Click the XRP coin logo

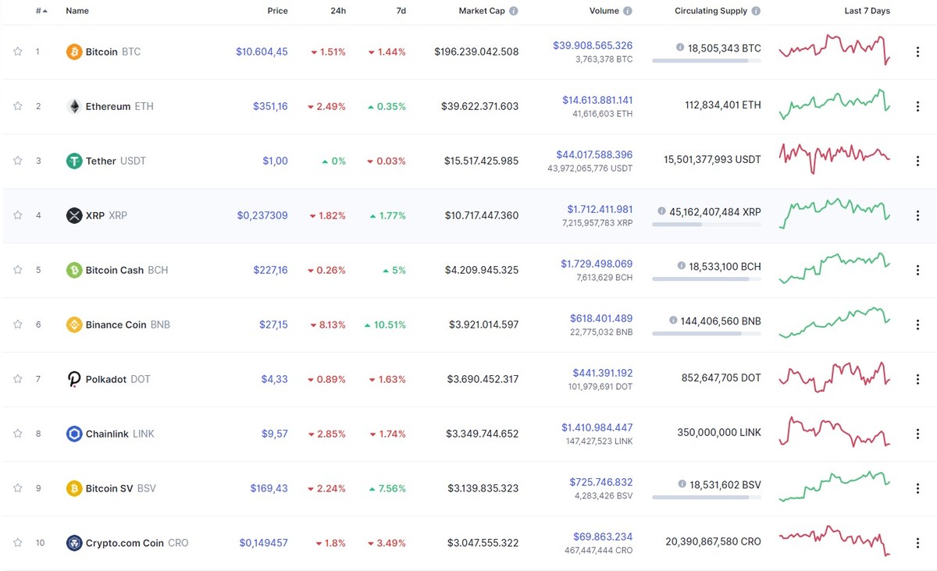[x=74, y=215]
